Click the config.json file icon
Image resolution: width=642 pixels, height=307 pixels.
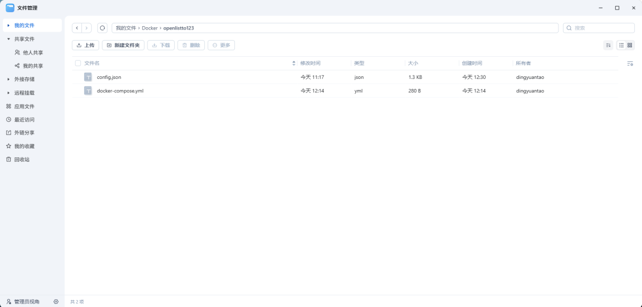(88, 77)
